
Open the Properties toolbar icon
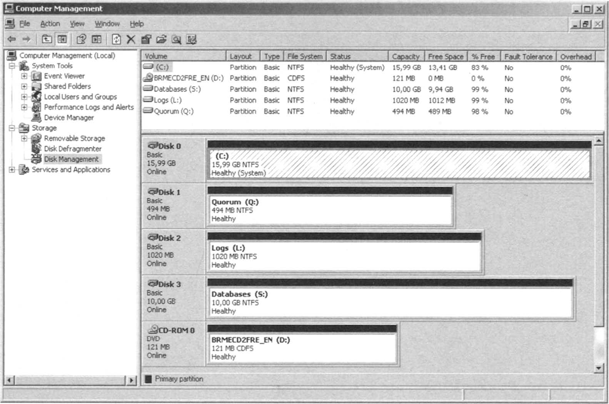point(146,39)
